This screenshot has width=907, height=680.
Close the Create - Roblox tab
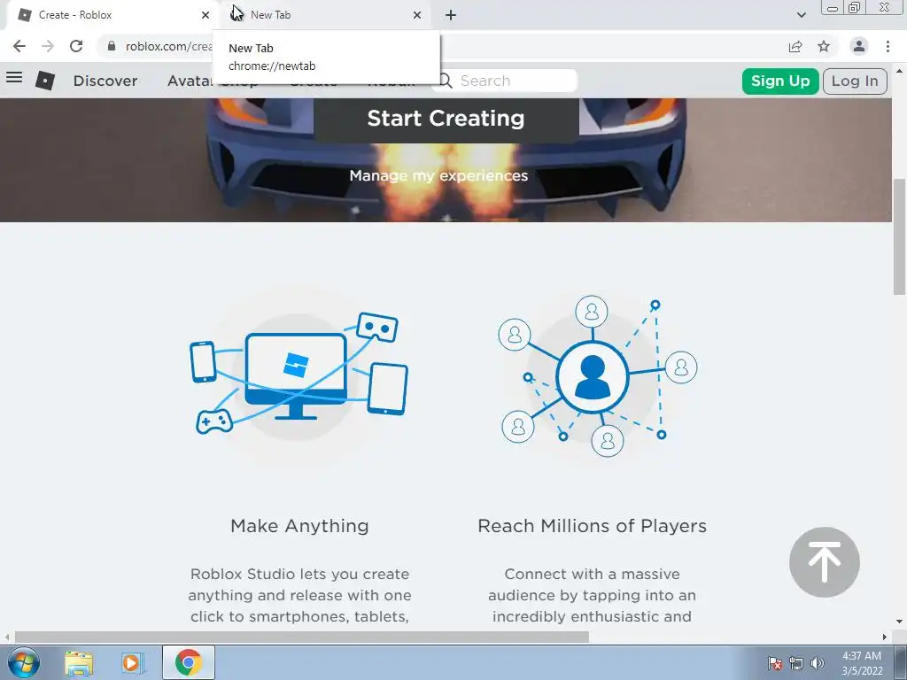tap(205, 15)
